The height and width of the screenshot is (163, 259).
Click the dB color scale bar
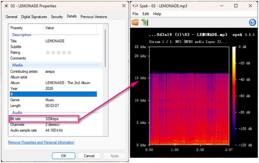[234, 96]
